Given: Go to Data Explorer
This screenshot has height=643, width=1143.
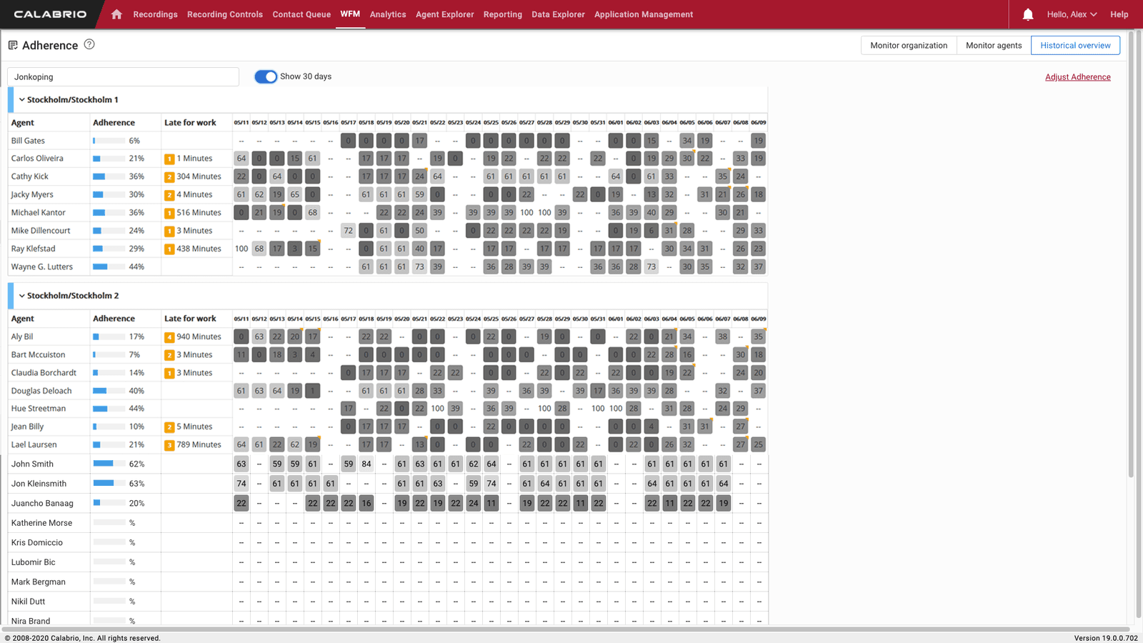Looking at the screenshot, I should coord(558,14).
